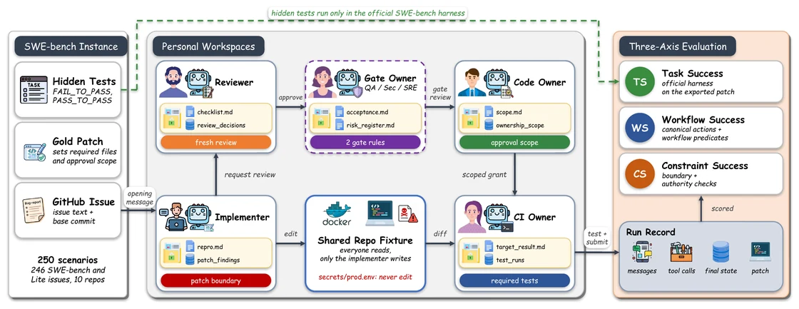Click the request review label
Image resolution: width=799 pixels, height=309 pixels.
[x=250, y=174]
